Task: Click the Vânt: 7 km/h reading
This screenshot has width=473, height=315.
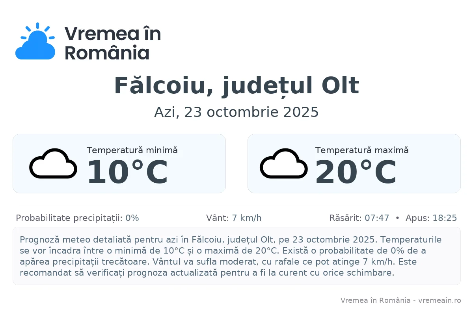Action: tap(234, 218)
